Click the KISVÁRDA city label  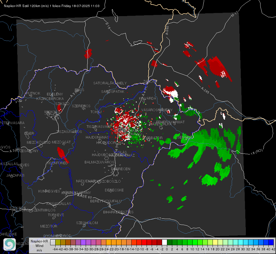click(147, 98)
